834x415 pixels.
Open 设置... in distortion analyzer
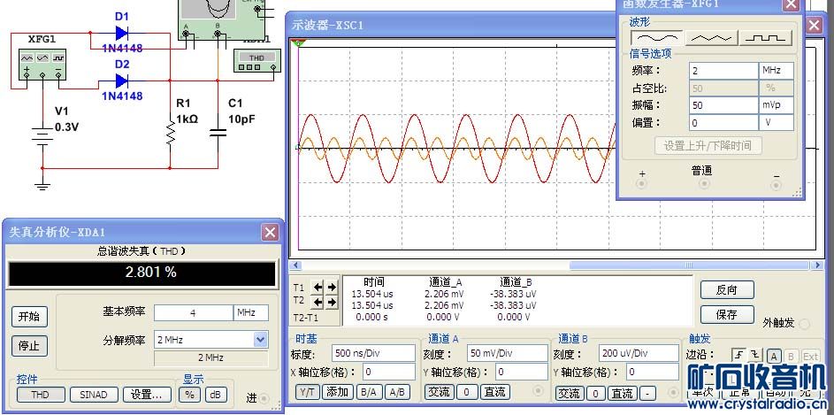tap(148, 395)
